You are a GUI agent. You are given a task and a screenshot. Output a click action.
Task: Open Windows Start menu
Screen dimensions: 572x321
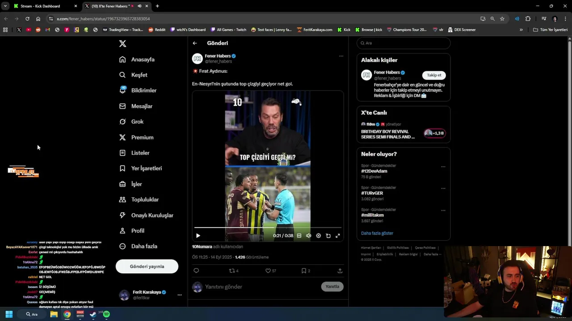[x=9, y=314]
